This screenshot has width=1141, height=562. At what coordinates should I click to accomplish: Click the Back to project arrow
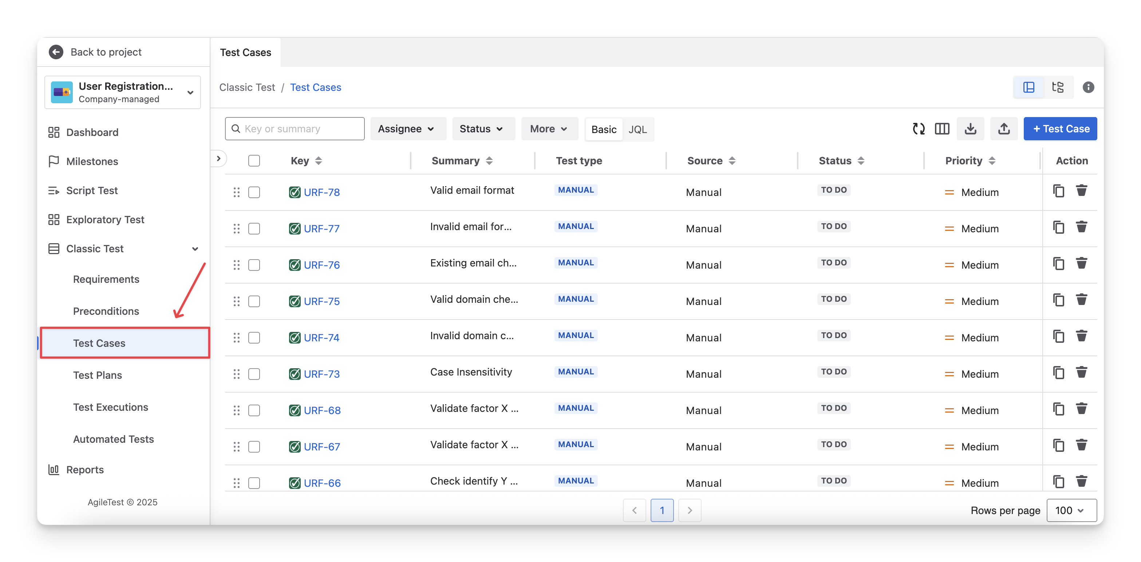56,52
